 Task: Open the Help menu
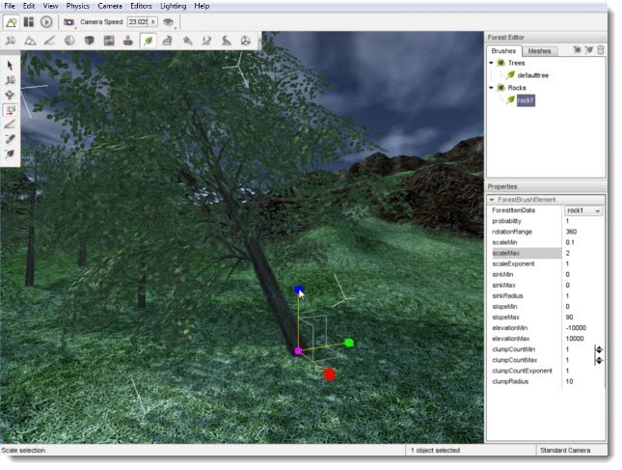(x=202, y=6)
